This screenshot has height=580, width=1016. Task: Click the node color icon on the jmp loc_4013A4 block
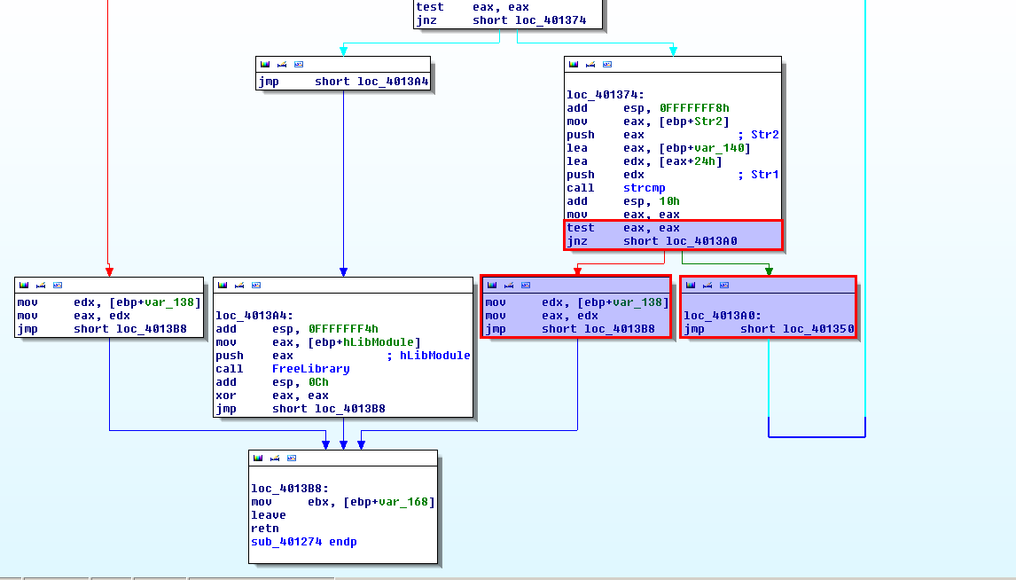coord(264,65)
